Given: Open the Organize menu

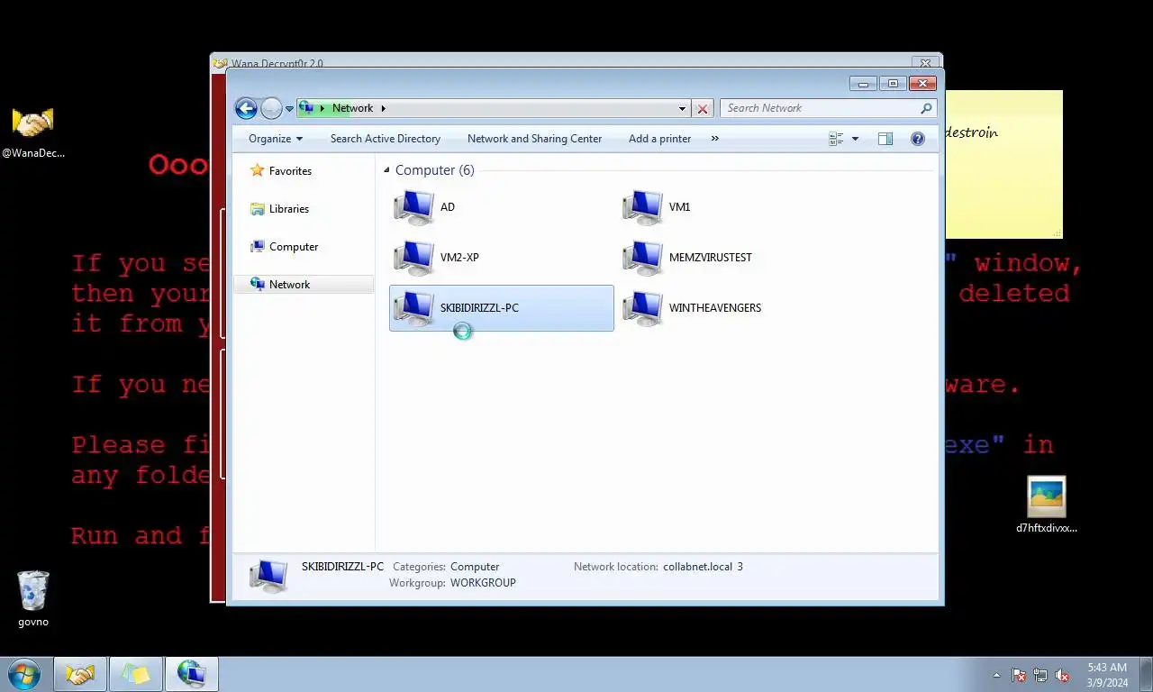Looking at the screenshot, I should [x=276, y=139].
